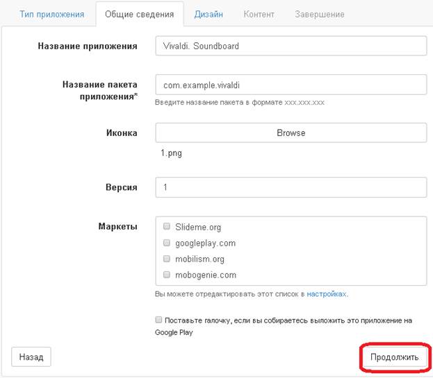The image size is (433, 378).
Task: Go to the Контент tab
Action: tap(259, 14)
